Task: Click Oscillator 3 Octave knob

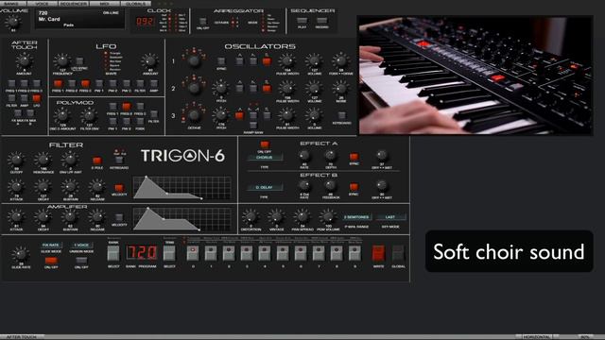Action: (x=194, y=115)
